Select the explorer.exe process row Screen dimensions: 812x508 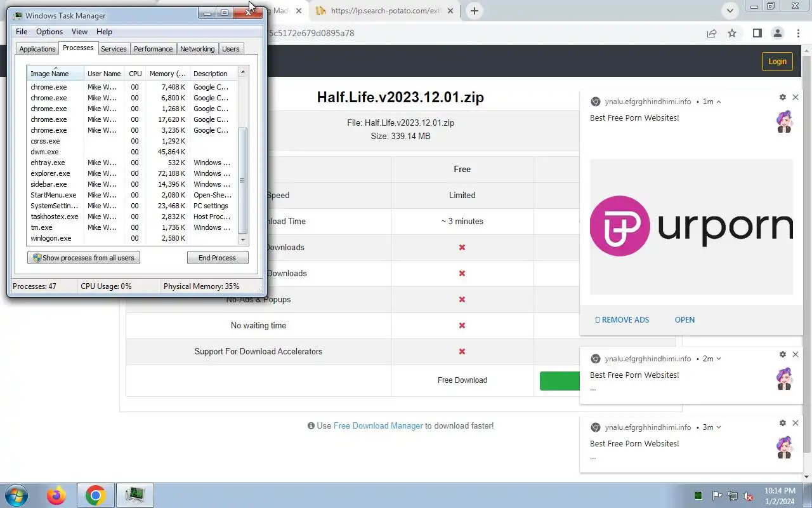(x=131, y=173)
